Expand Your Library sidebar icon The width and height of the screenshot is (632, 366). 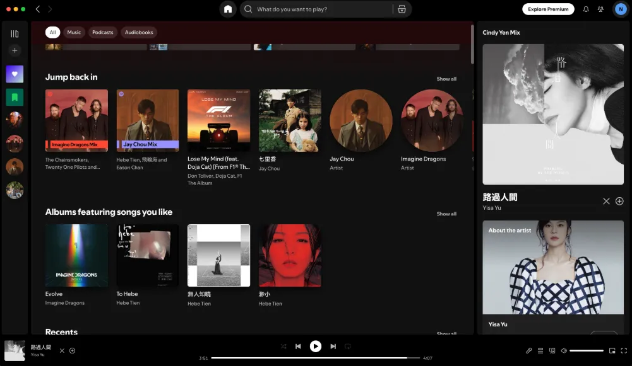[x=15, y=34]
